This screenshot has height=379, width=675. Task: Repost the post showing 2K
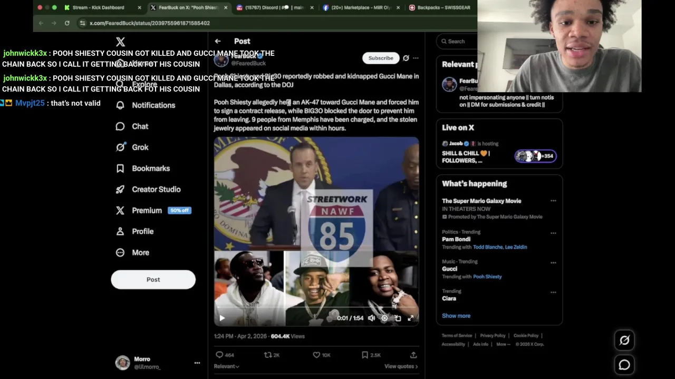(x=272, y=355)
